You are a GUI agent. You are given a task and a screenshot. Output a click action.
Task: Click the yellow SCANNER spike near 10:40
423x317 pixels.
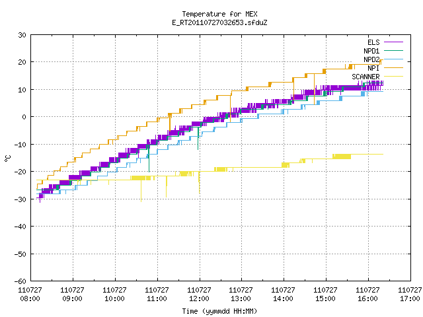[141, 191]
